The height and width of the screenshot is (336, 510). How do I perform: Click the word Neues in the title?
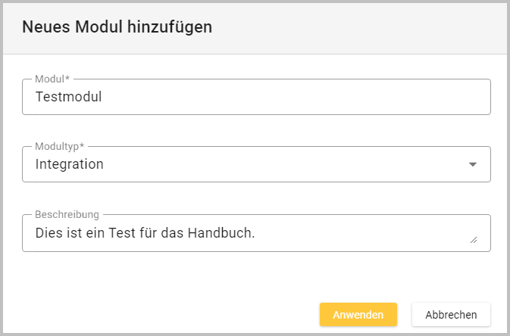pos(42,27)
